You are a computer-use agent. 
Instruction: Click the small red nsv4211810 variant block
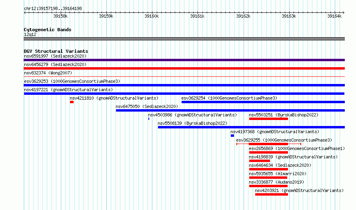coord(72,102)
